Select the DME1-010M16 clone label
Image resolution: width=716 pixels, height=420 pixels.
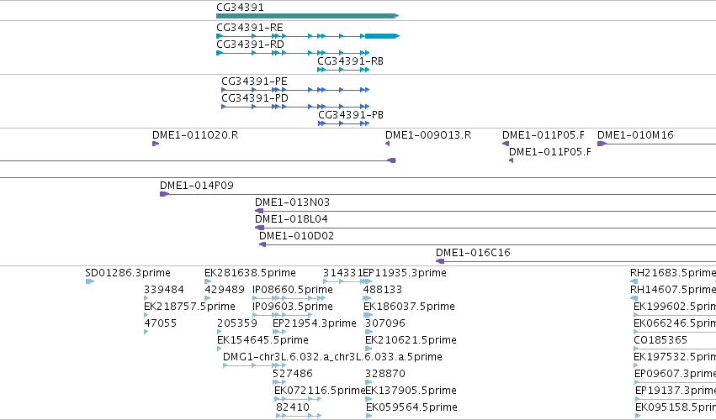(x=635, y=135)
